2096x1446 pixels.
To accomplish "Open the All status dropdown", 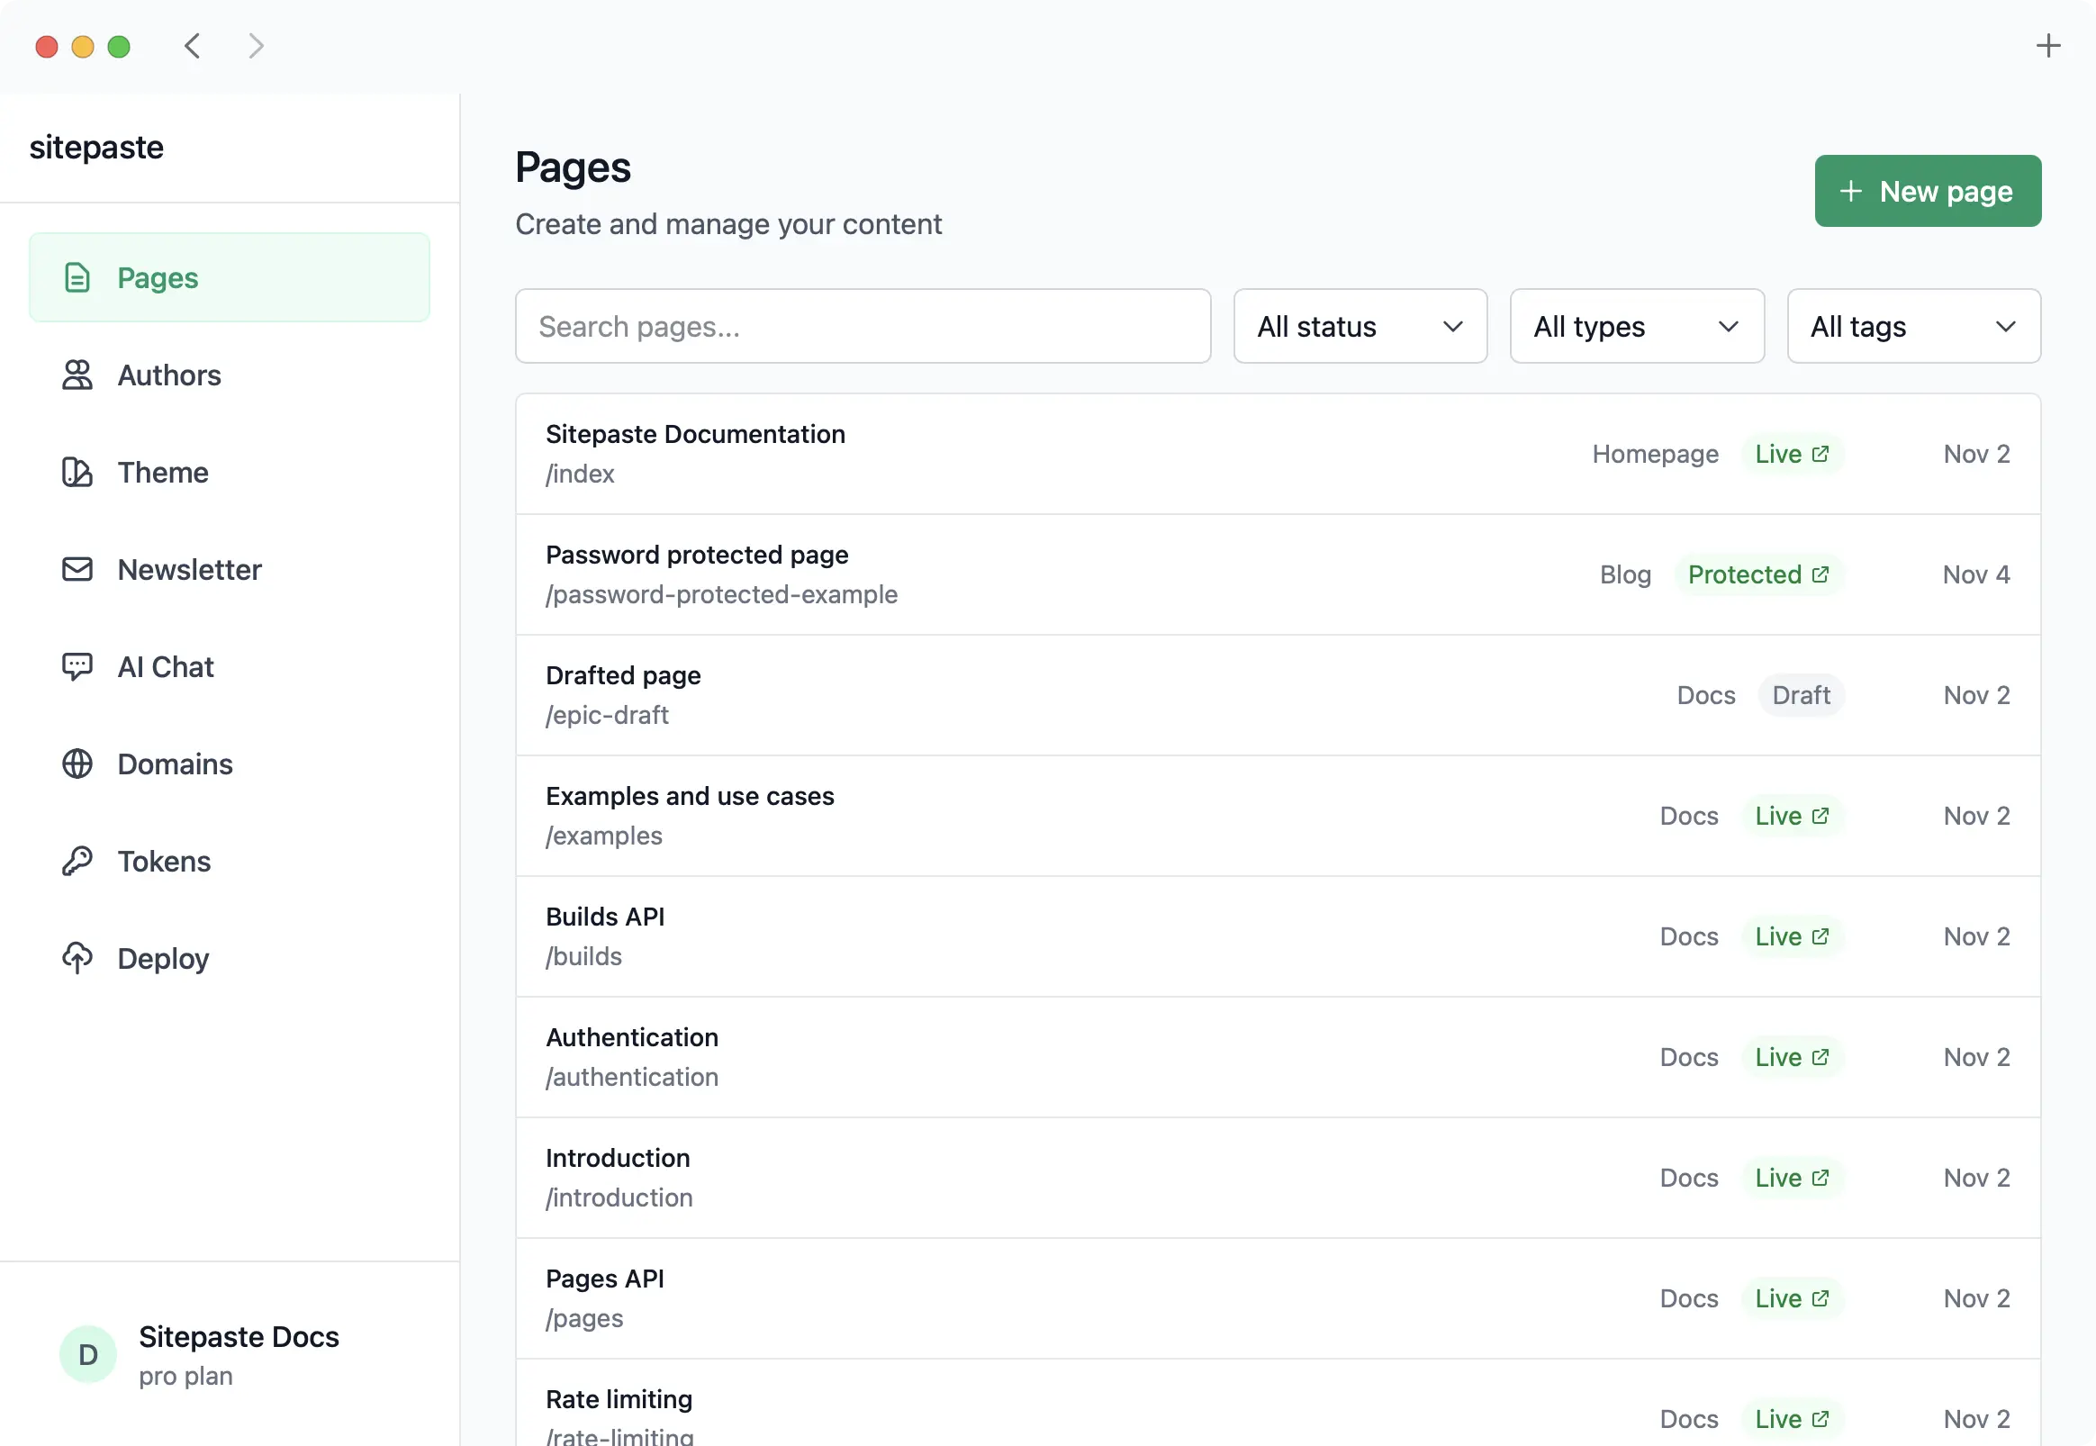I will [1359, 326].
